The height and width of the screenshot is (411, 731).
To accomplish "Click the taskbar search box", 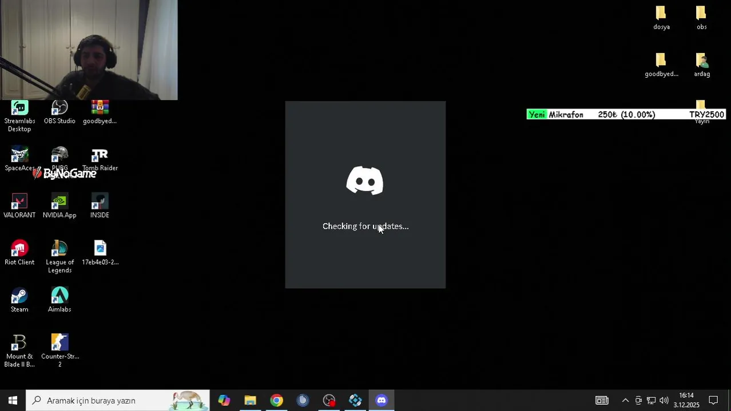I will (x=118, y=400).
